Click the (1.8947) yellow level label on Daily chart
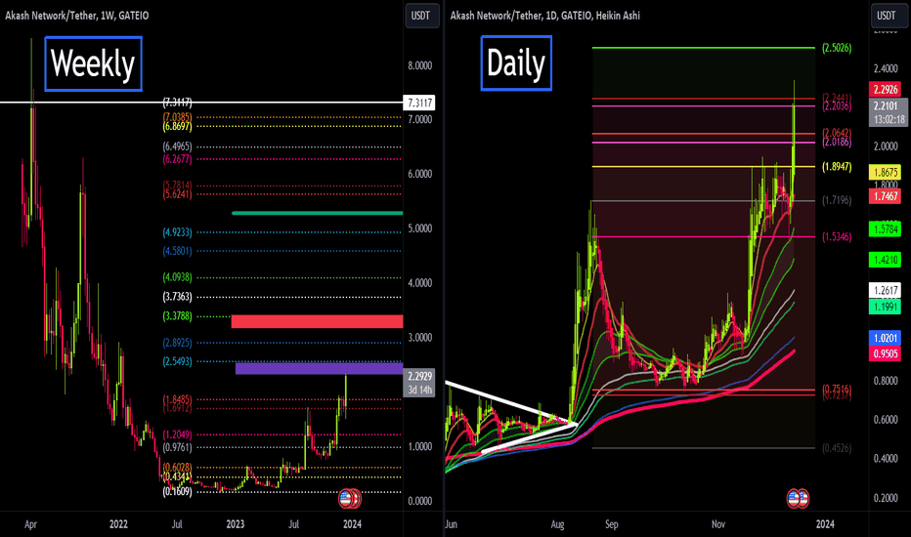The width and height of the screenshot is (911, 537). pos(837,167)
